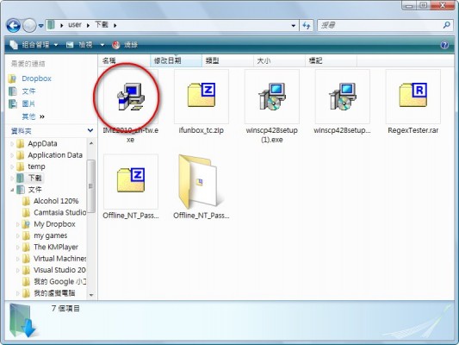Select the Offline_NT_Pass zip archive icon
Viewport: 459px width, 345px height.
coord(131,180)
